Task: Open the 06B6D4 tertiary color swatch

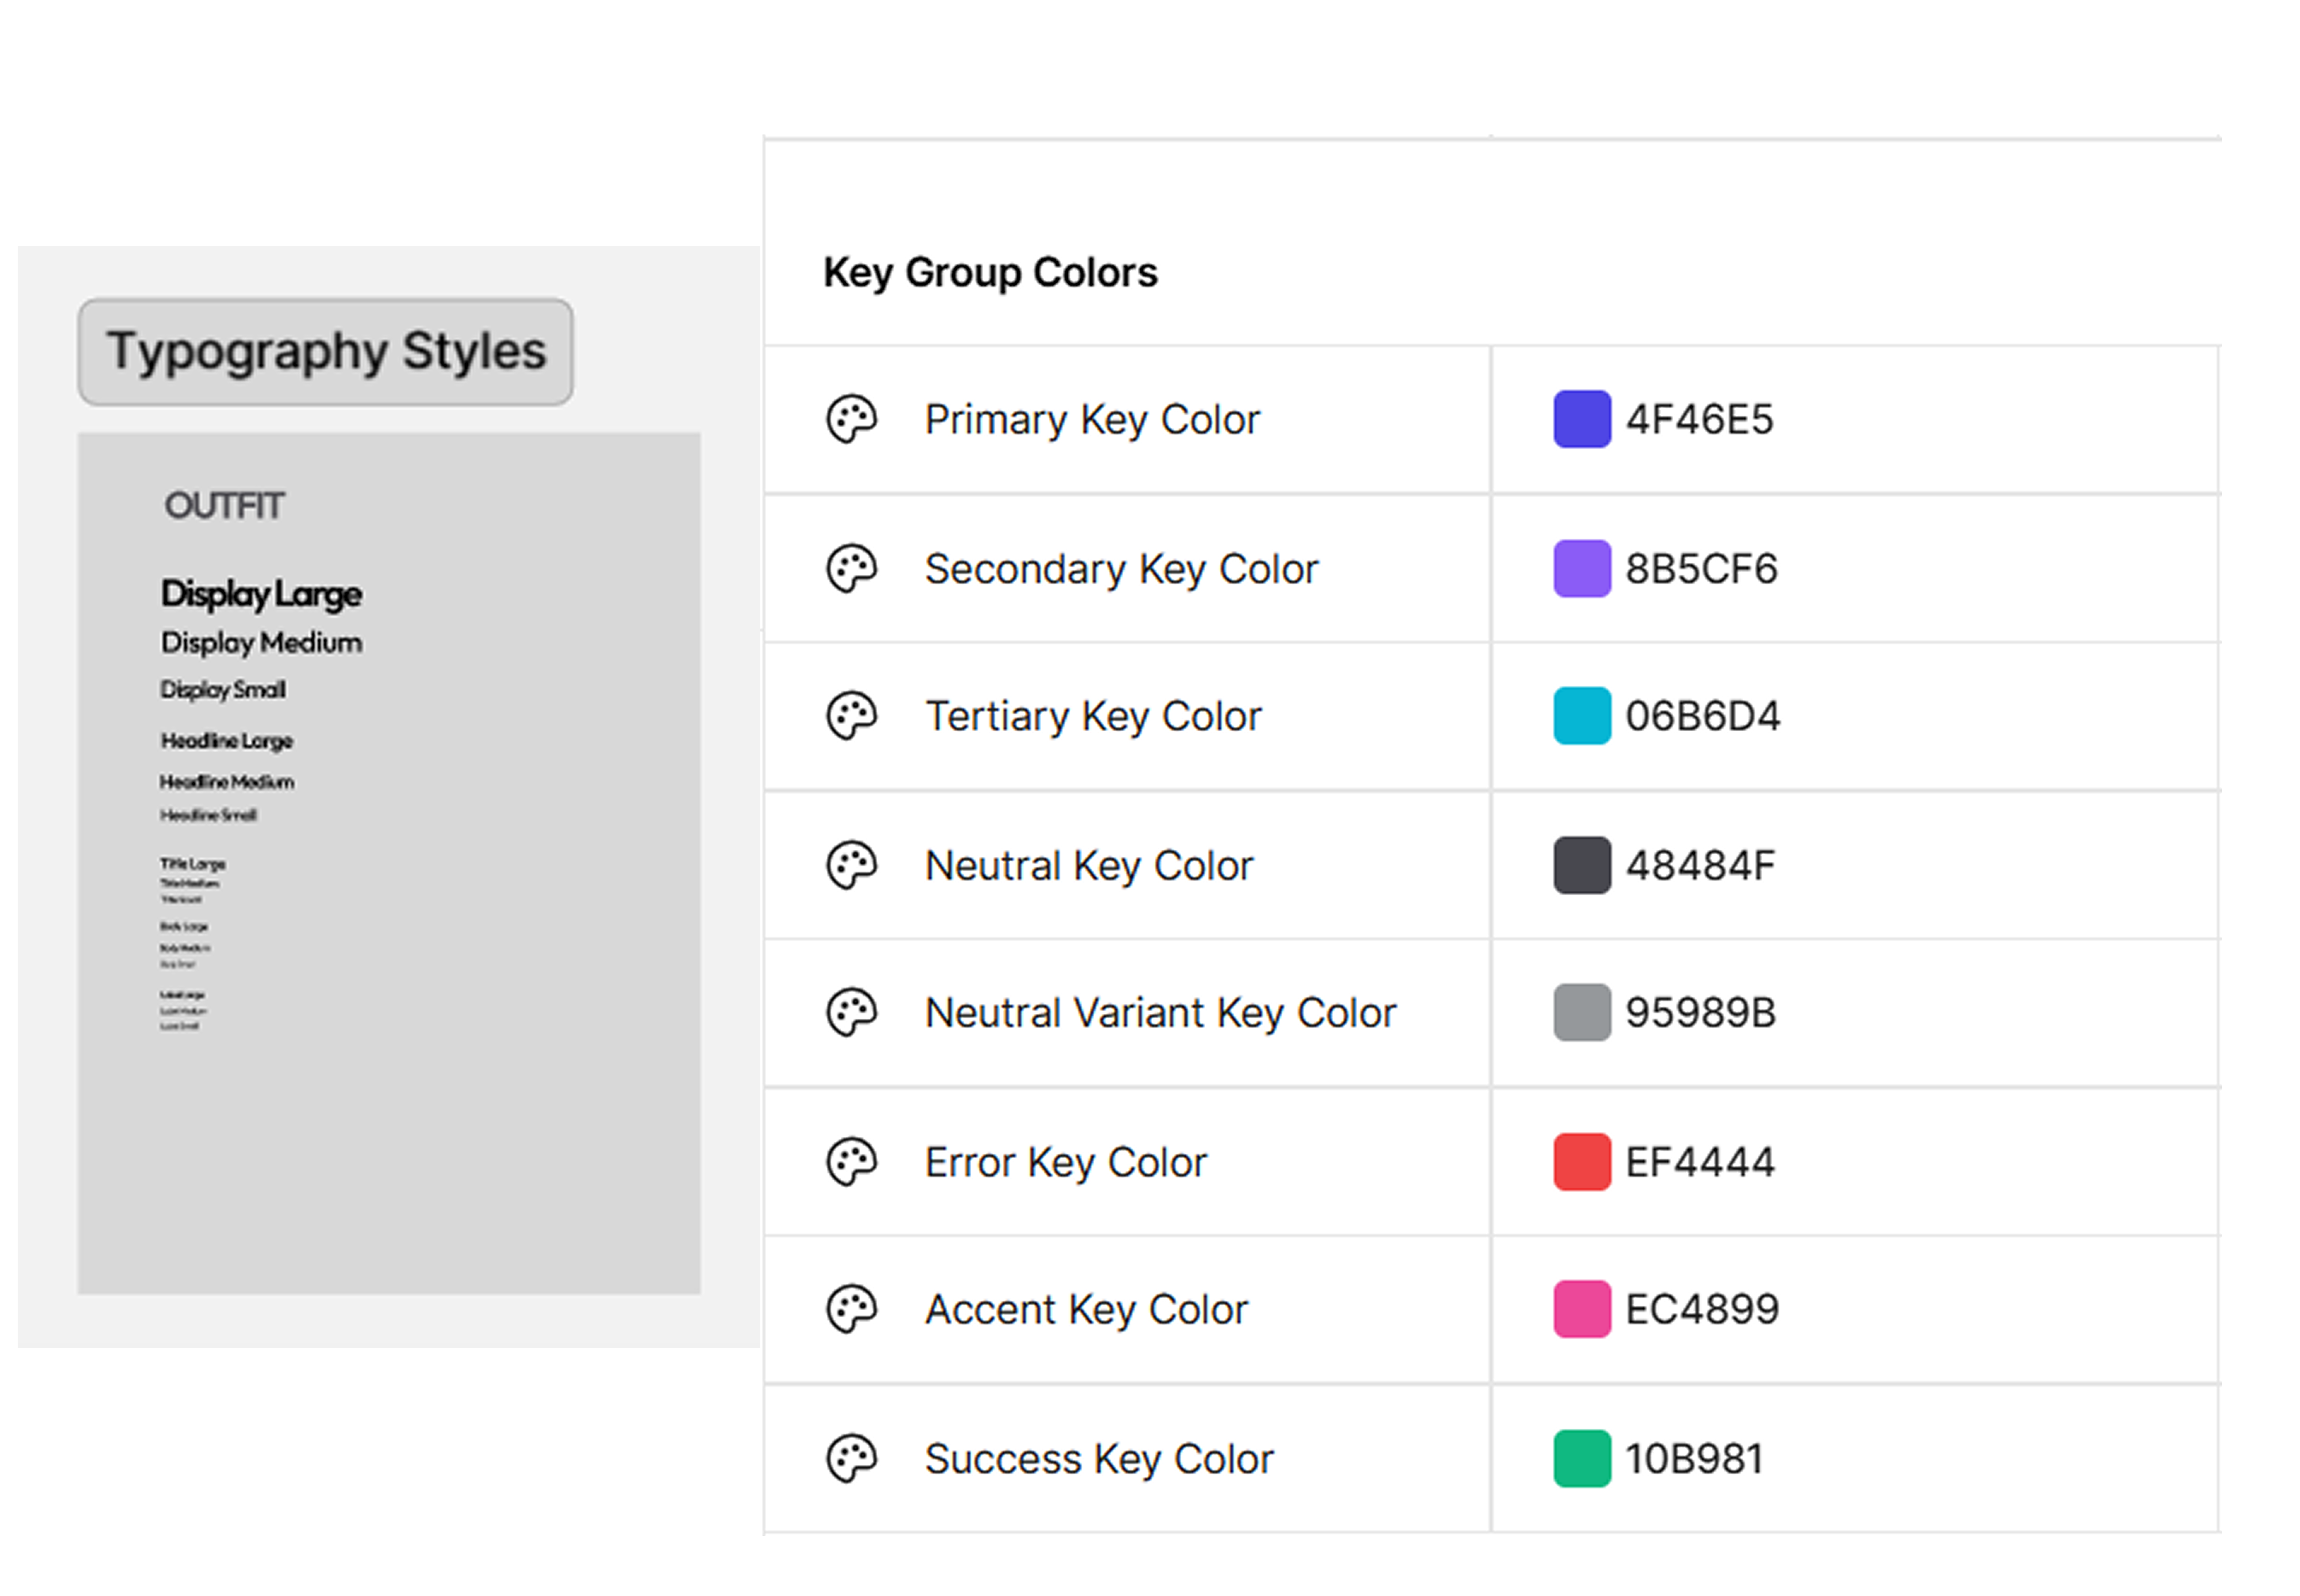Action: [x=1582, y=716]
